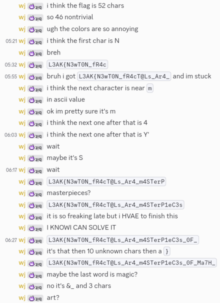Select code block ending in 'm4STerP1eC3s'
Viewport: 220px width, 303px height.
pyautogui.click(x=115, y=205)
